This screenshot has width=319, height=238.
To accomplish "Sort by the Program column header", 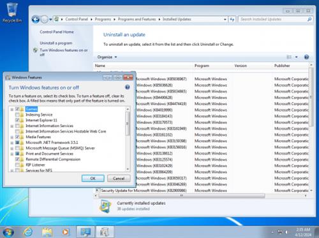I will pos(213,66).
